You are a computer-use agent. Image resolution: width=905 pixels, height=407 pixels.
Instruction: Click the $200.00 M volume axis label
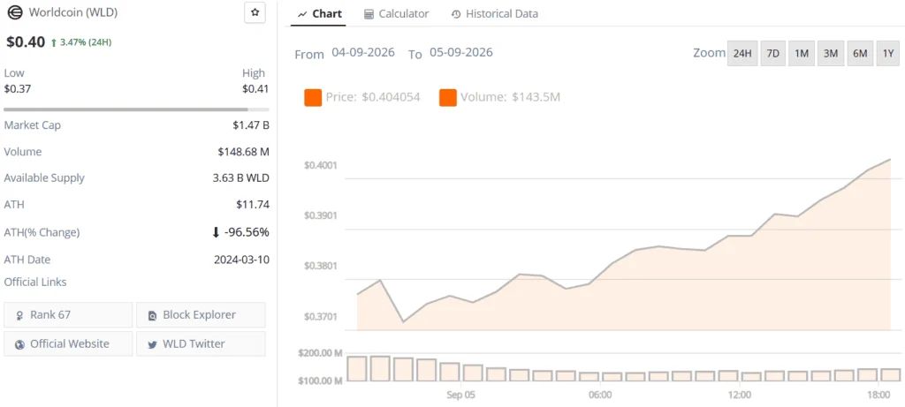(x=320, y=353)
